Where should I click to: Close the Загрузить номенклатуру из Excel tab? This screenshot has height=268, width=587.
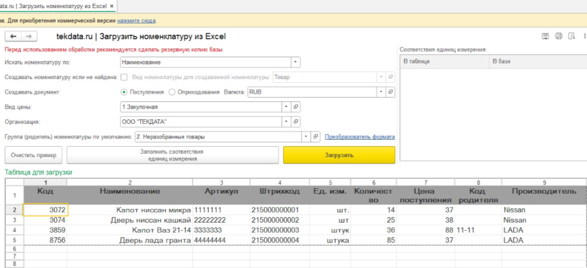pos(112,7)
